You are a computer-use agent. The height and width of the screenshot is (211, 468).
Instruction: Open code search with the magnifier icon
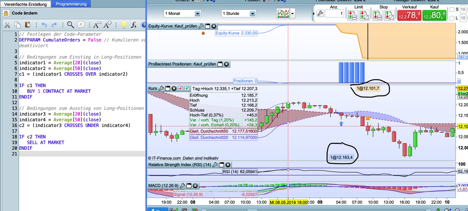(70, 25)
